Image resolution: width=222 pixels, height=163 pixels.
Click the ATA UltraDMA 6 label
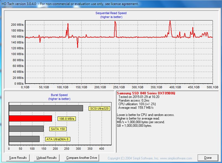[x=58, y=139]
